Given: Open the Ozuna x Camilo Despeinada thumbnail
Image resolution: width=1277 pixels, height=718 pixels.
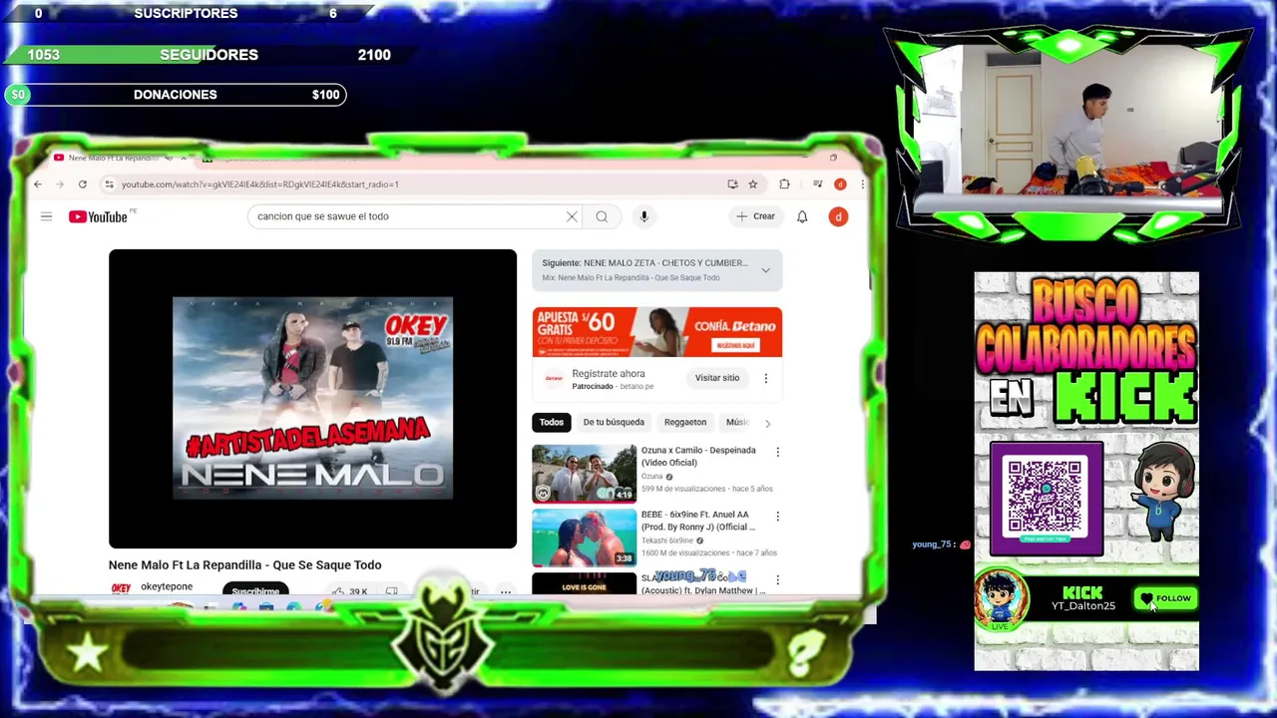Looking at the screenshot, I should click(584, 474).
